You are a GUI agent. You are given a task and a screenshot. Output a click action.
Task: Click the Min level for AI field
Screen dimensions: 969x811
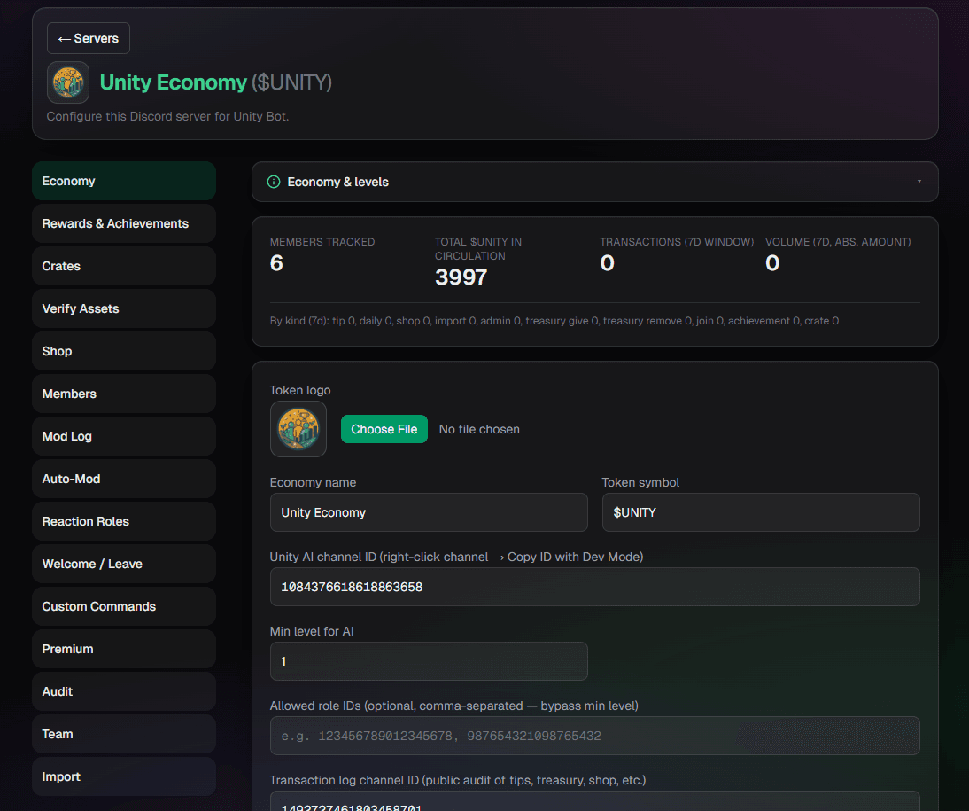click(429, 661)
